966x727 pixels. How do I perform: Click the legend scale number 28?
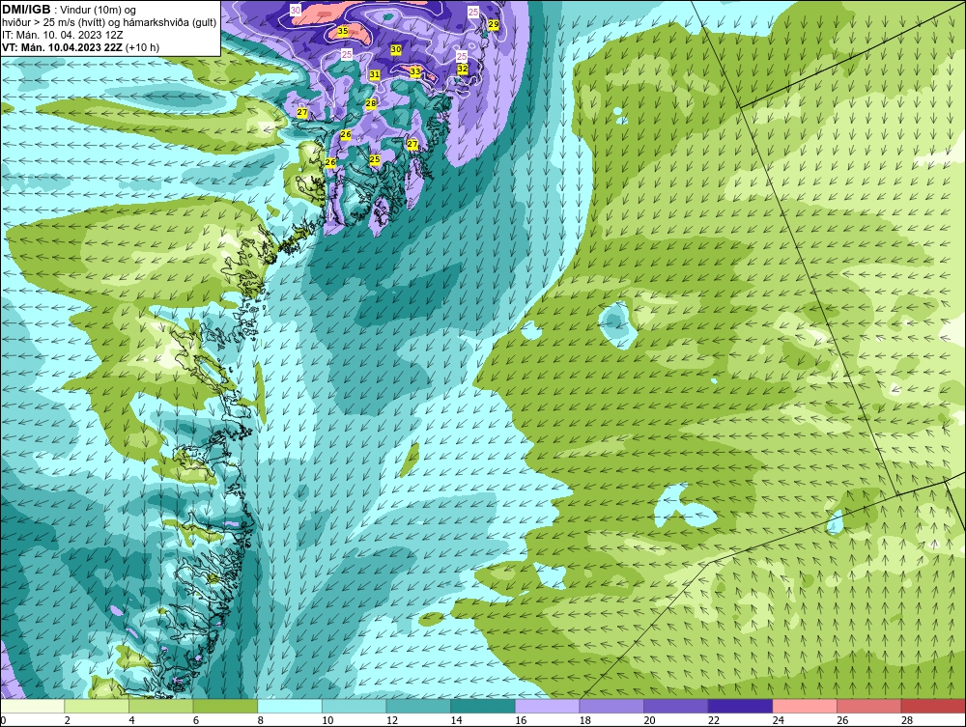907,720
